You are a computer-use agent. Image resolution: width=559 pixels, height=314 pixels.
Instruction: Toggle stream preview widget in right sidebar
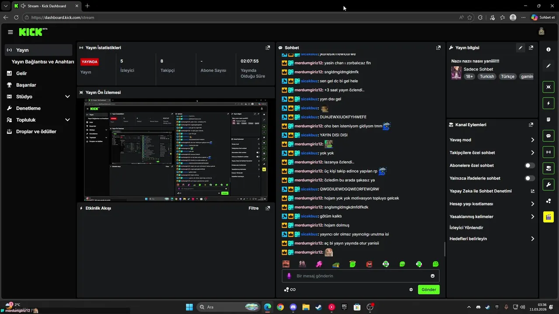click(x=549, y=87)
